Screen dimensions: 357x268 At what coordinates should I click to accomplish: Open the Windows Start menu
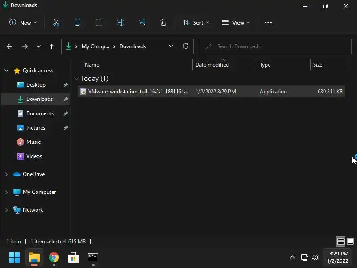(14, 258)
